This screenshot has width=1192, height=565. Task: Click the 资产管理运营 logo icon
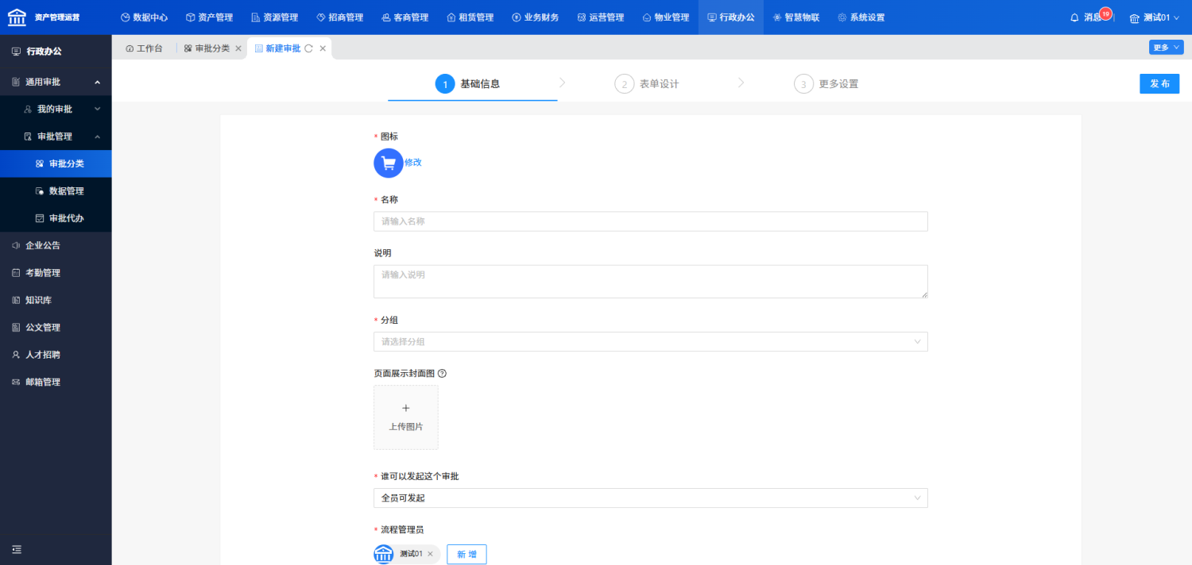click(x=17, y=17)
